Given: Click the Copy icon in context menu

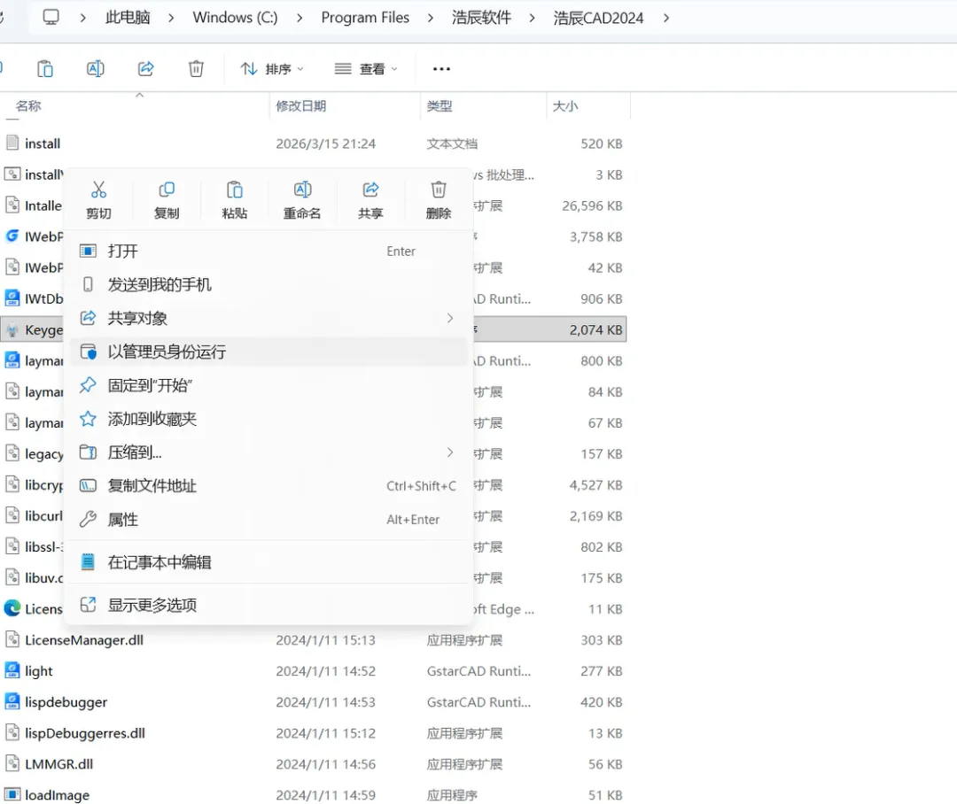Looking at the screenshot, I should pos(167,190).
